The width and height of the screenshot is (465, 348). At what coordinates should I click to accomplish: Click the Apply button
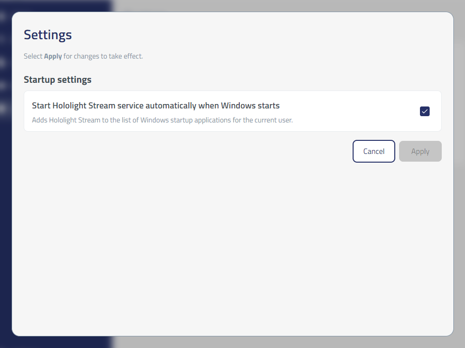tap(420, 151)
